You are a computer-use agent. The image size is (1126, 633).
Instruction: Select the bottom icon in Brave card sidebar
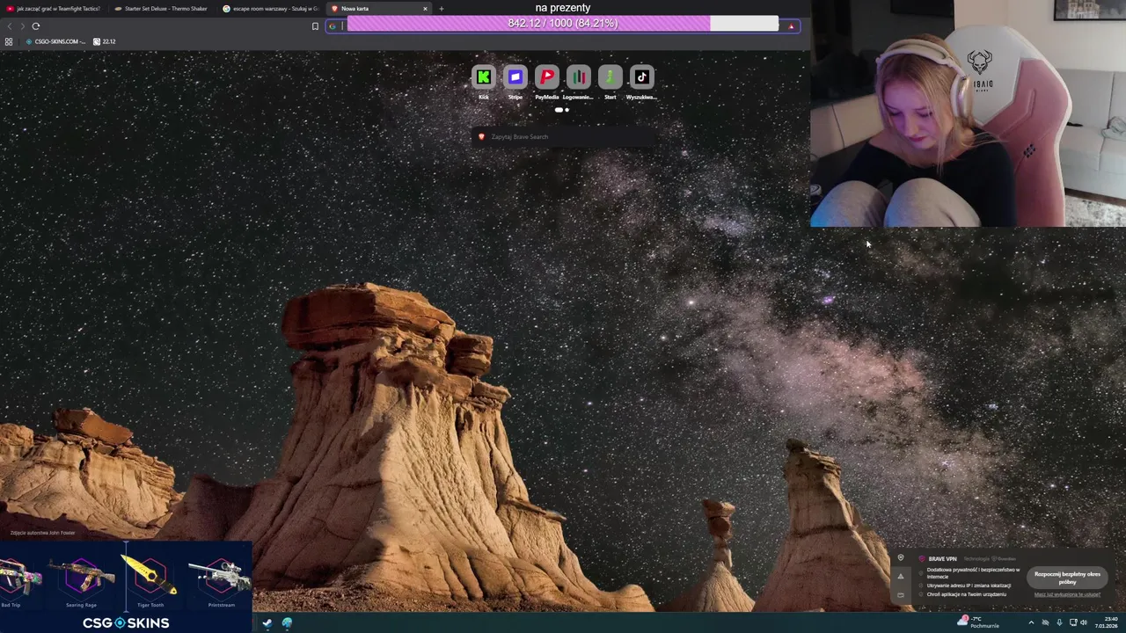pos(900,594)
